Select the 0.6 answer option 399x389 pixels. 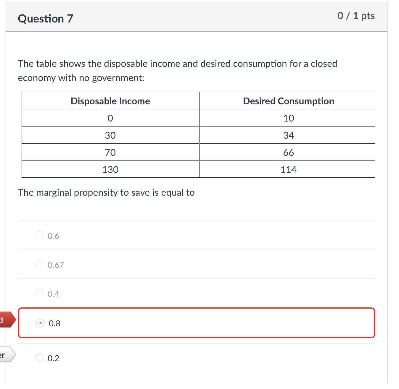pyautogui.click(x=39, y=236)
